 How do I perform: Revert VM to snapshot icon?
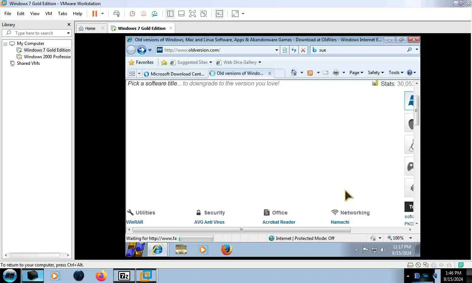click(x=143, y=14)
